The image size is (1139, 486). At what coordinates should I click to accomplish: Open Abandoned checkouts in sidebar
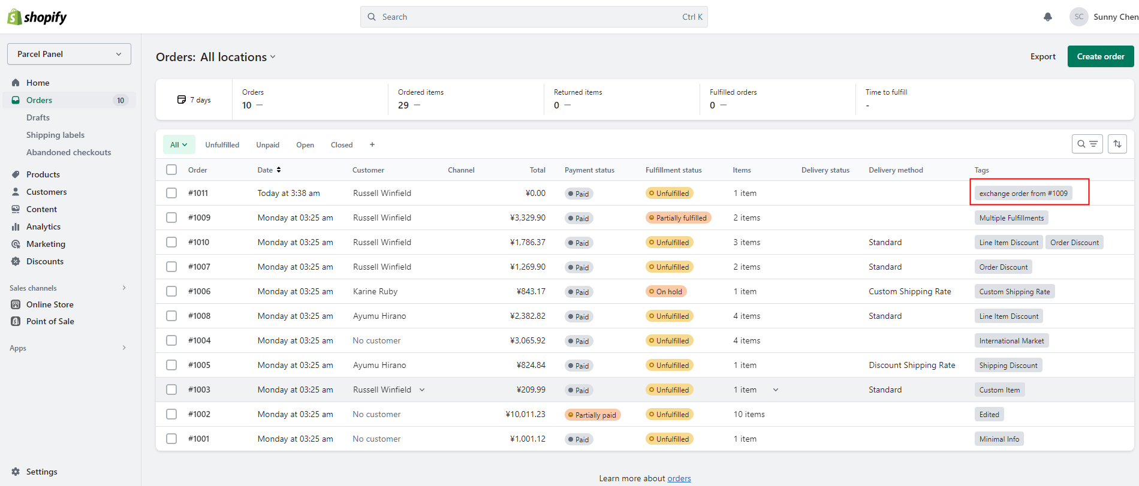coord(68,152)
